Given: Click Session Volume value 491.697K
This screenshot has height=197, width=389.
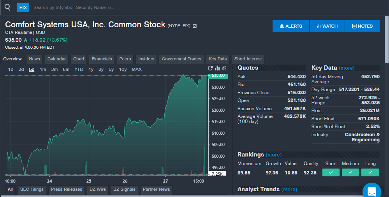Looking at the screenshot, I should click(295, 109).
